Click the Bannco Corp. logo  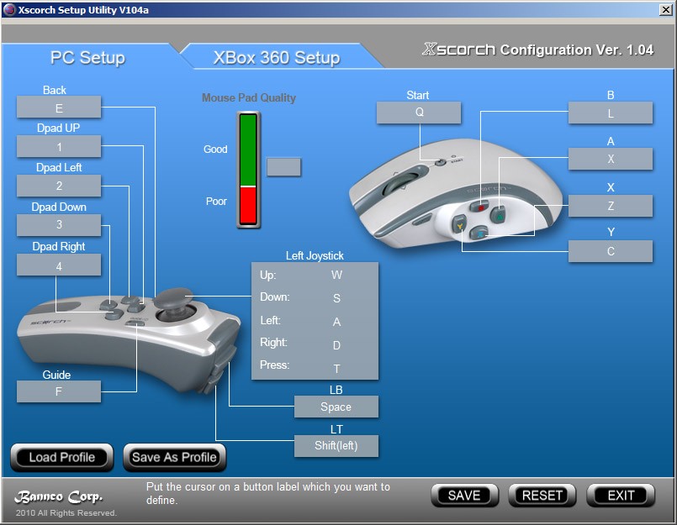[x=59, y=497]
